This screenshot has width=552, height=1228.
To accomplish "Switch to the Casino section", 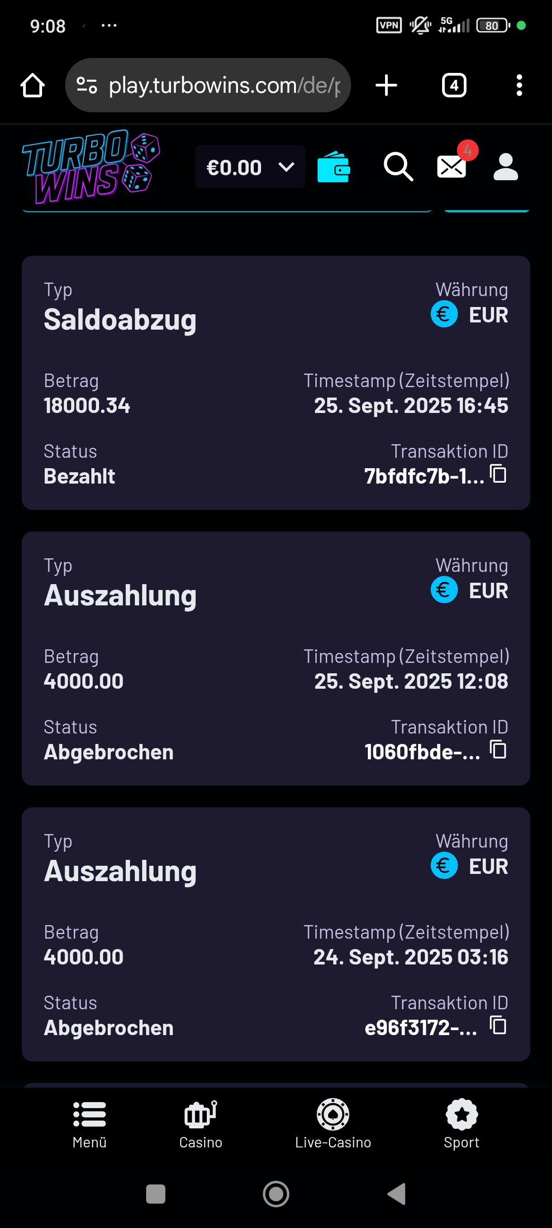I will click(x=200, y=1124).
